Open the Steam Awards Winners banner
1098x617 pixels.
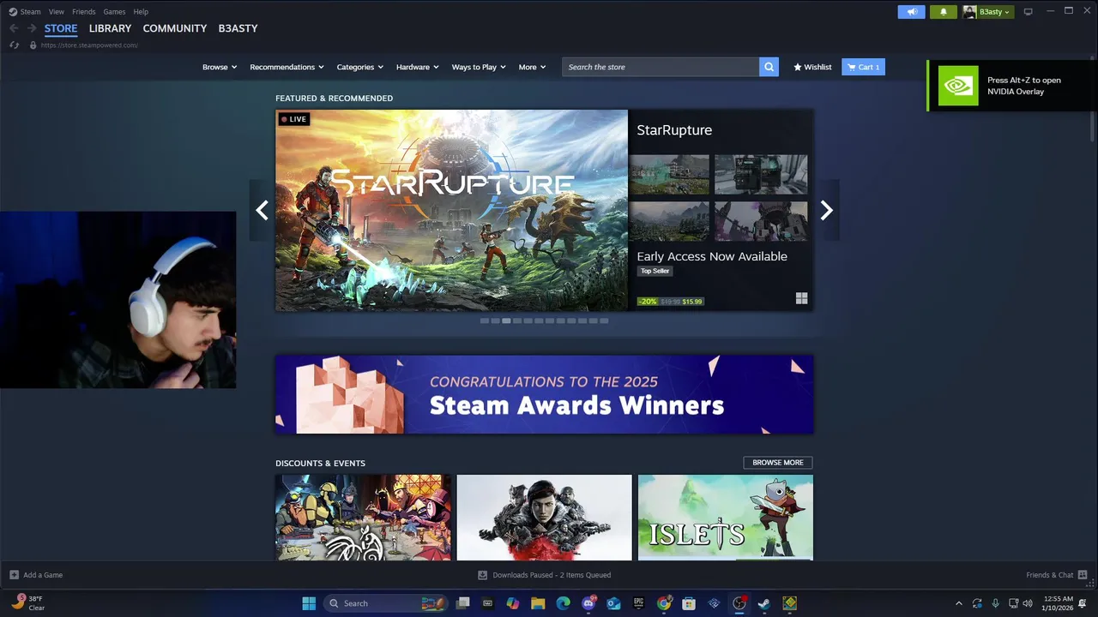click(544, 394)
